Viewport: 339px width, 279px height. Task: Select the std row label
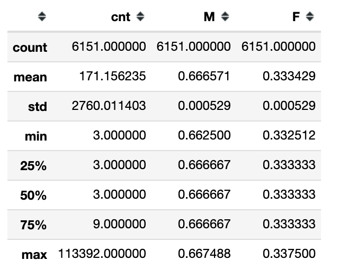(x=37, y=107)
